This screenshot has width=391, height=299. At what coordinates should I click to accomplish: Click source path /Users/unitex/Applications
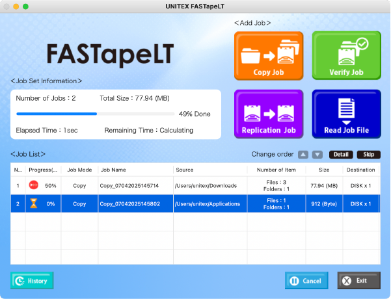(x=208, y=204)
